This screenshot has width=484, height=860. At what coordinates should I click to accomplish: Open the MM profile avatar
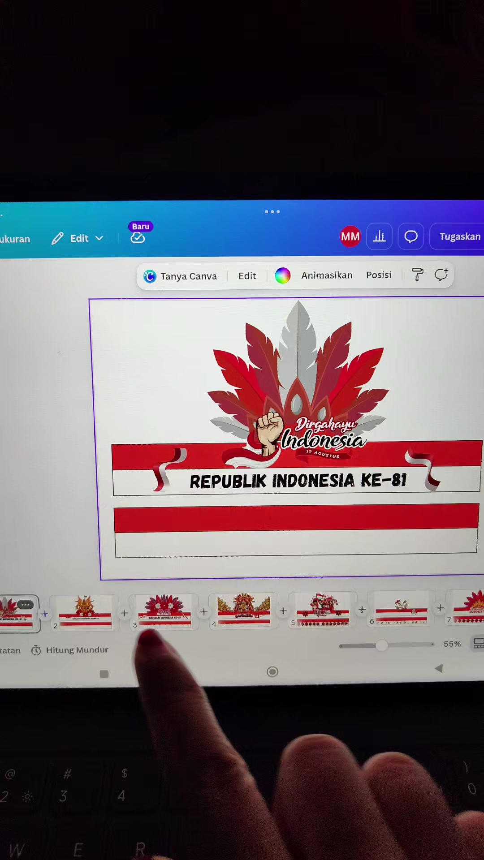click(350, 236)
